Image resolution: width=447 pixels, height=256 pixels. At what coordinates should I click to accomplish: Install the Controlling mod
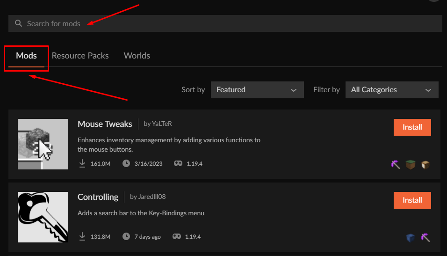pyautogui.click(x=412, y=200)
